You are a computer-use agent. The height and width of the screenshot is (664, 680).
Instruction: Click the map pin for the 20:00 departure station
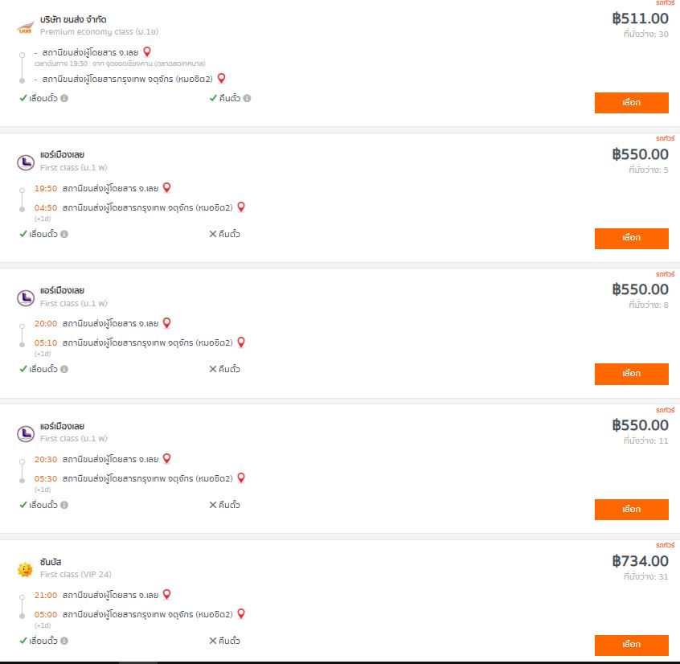[x=166, y=323]
